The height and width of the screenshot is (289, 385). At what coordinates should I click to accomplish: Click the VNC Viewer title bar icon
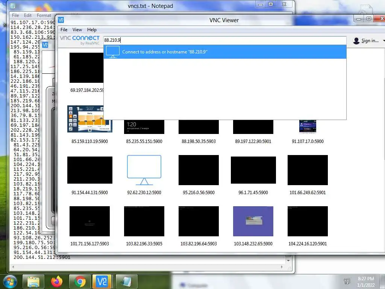coord(61,20)
